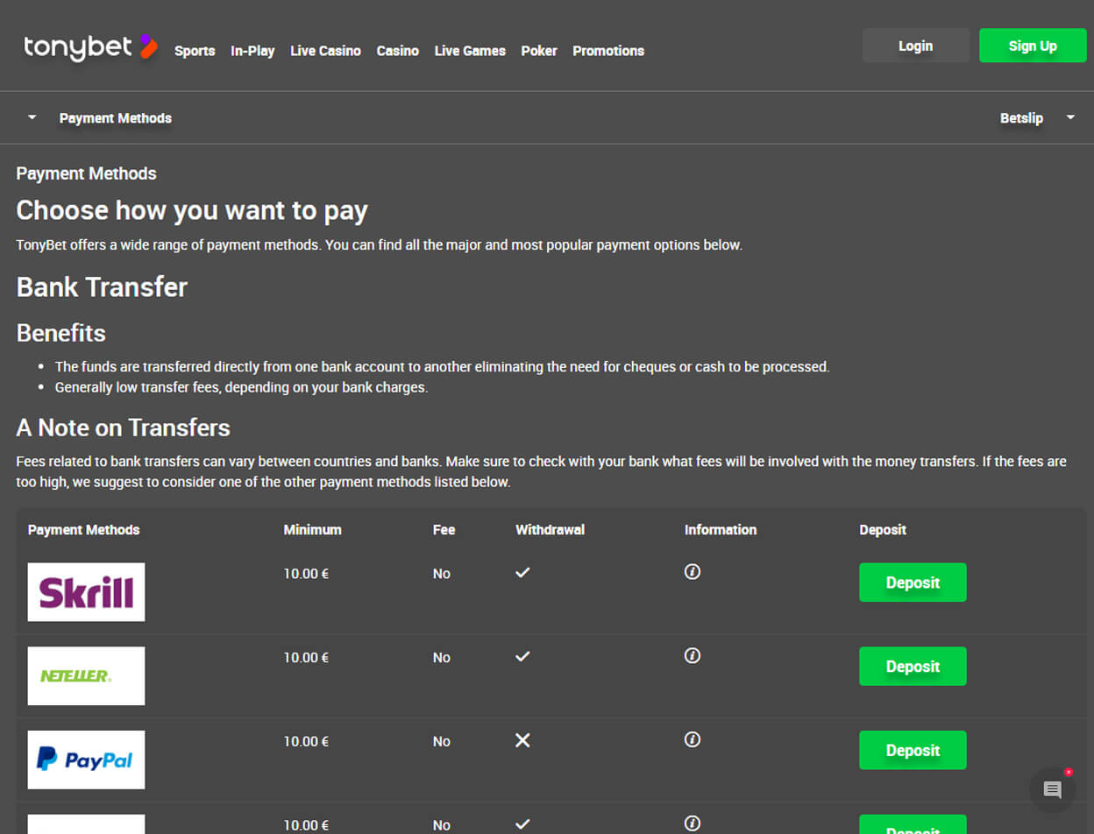Click Skrill minimum '10.00 €' value
The height and width of the screenshot is (834, 1094).
tap(306, 574)
